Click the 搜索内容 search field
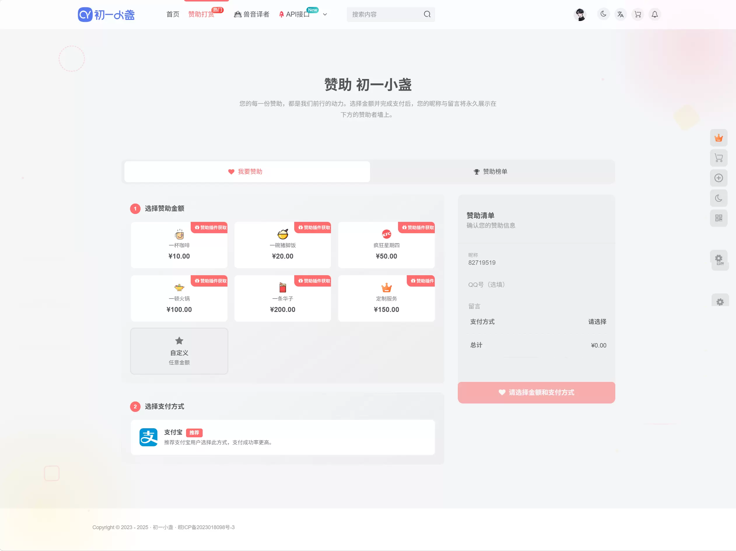Image resolution: width=736 pixels, height=551 pixels. pos(386,14)
